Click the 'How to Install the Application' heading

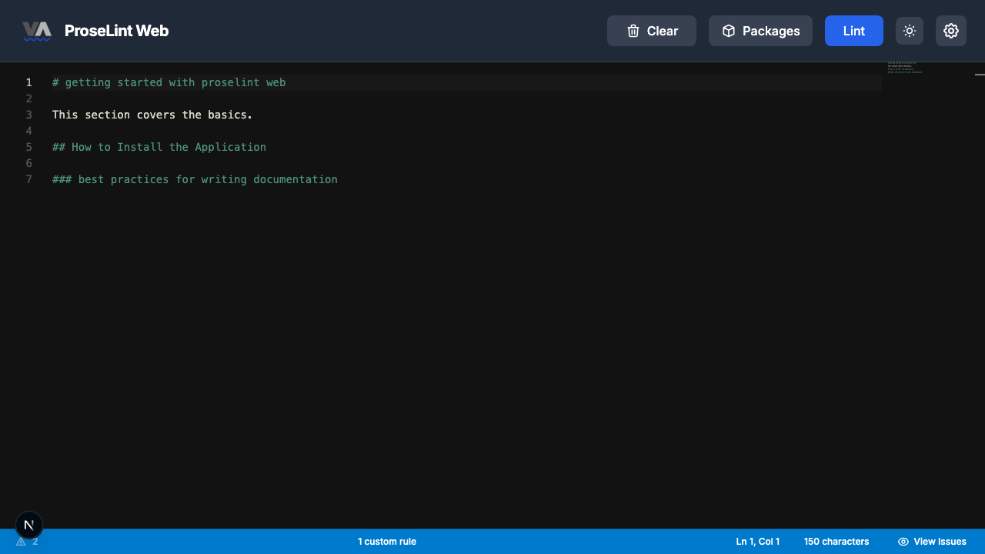pyautogui.click(x=168, y=147)
